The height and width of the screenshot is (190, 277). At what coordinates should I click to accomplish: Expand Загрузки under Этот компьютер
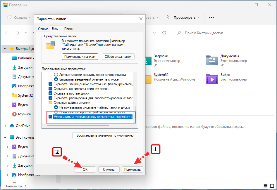click(x=7, y=165)
